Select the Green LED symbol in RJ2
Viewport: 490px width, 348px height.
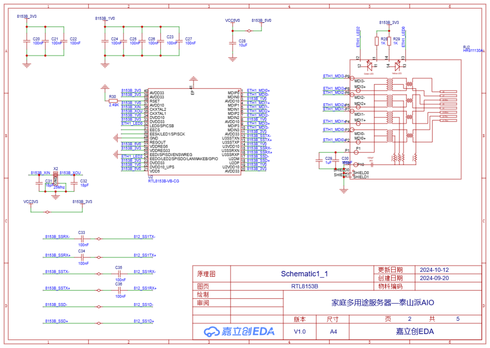(x=369, y=66)
